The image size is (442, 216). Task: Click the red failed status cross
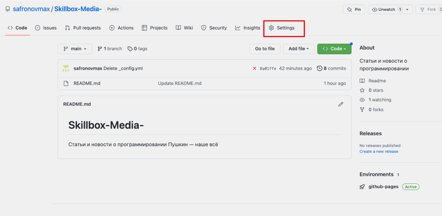(254, 68)
